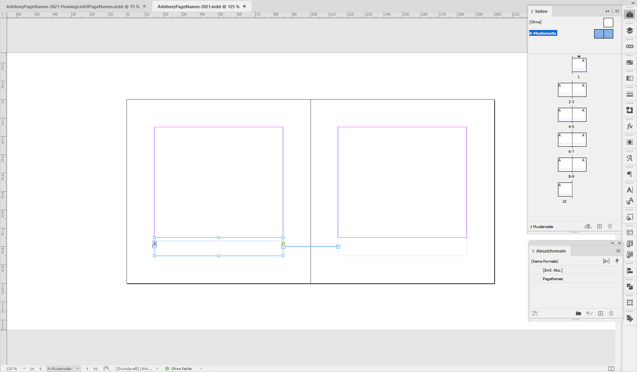Delete selected pages in Seiten panel

(x=610, y=226)
